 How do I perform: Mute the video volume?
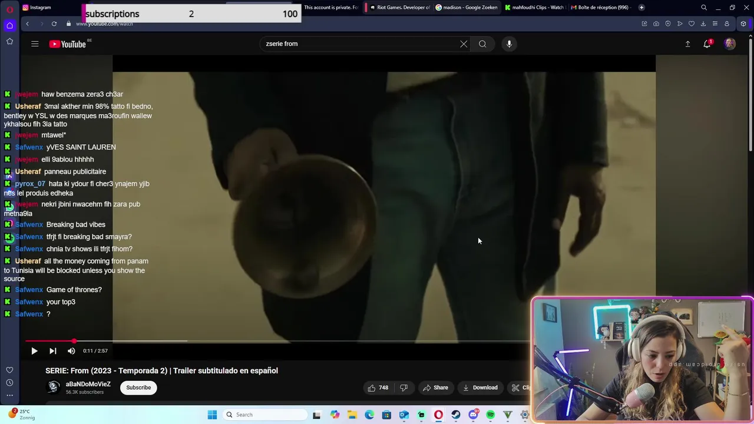click(x=71, y=351)
